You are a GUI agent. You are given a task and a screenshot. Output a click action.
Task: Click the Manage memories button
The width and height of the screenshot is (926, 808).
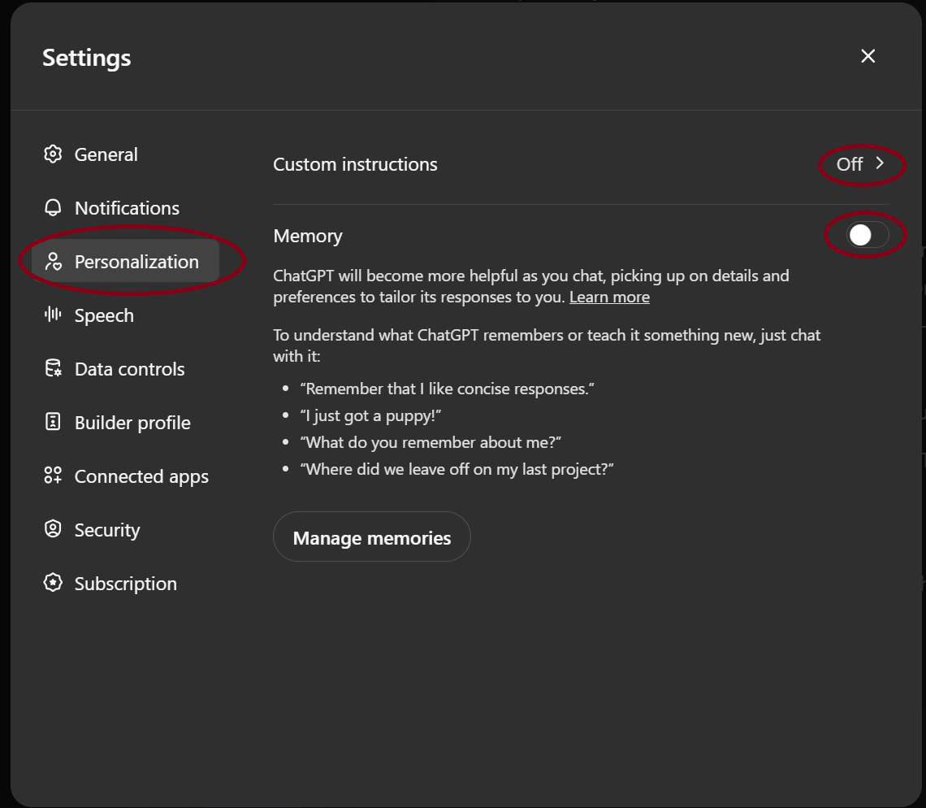click(372, 536)
